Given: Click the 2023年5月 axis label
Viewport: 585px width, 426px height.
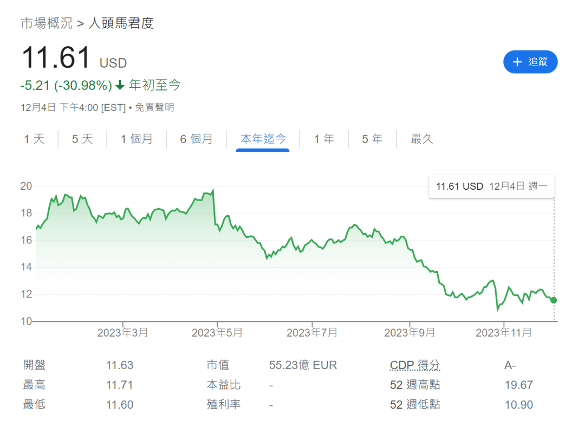Looking at the screenshot, I should [217, 333].
